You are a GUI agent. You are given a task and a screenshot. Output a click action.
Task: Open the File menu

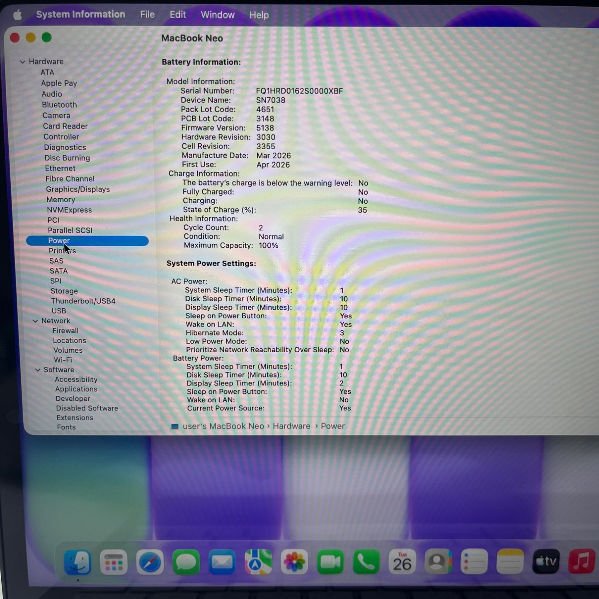point(147,15)
